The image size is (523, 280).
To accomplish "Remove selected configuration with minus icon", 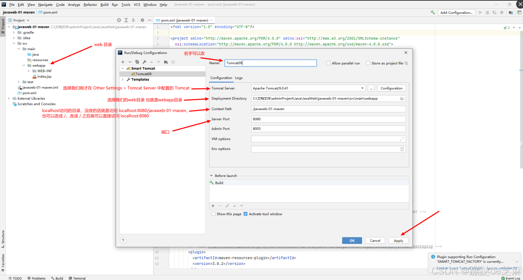I will point(130,62).
